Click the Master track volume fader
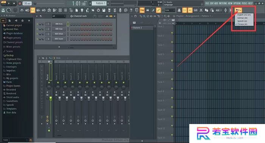 pos(50,99)
